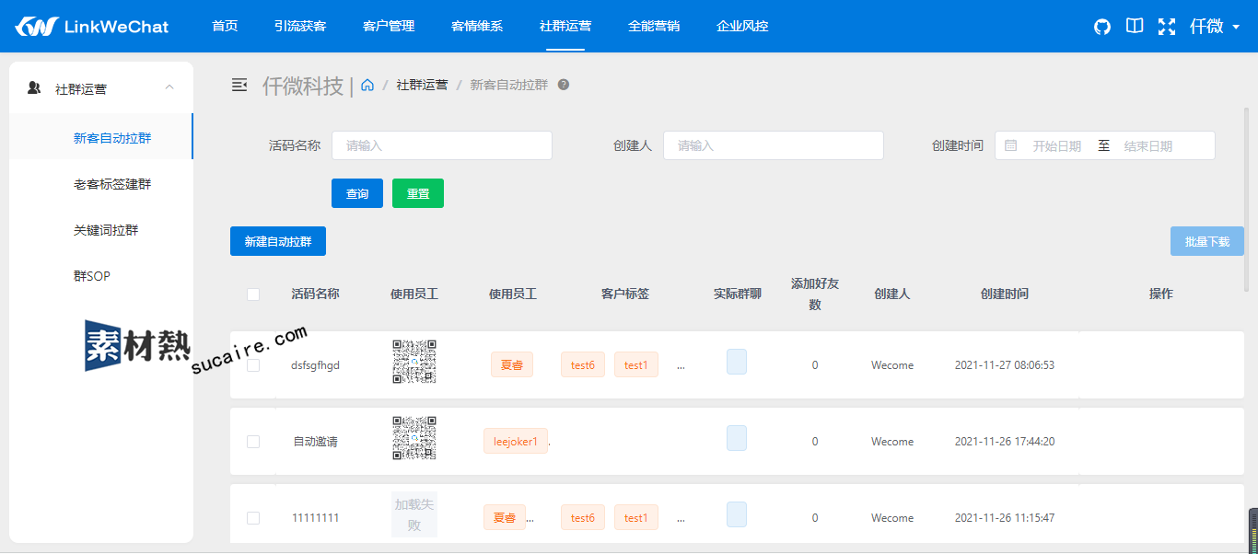Open 老客标签建群 in sidebar
This screenshot has height=554, width=1258.
coord(112,184)
